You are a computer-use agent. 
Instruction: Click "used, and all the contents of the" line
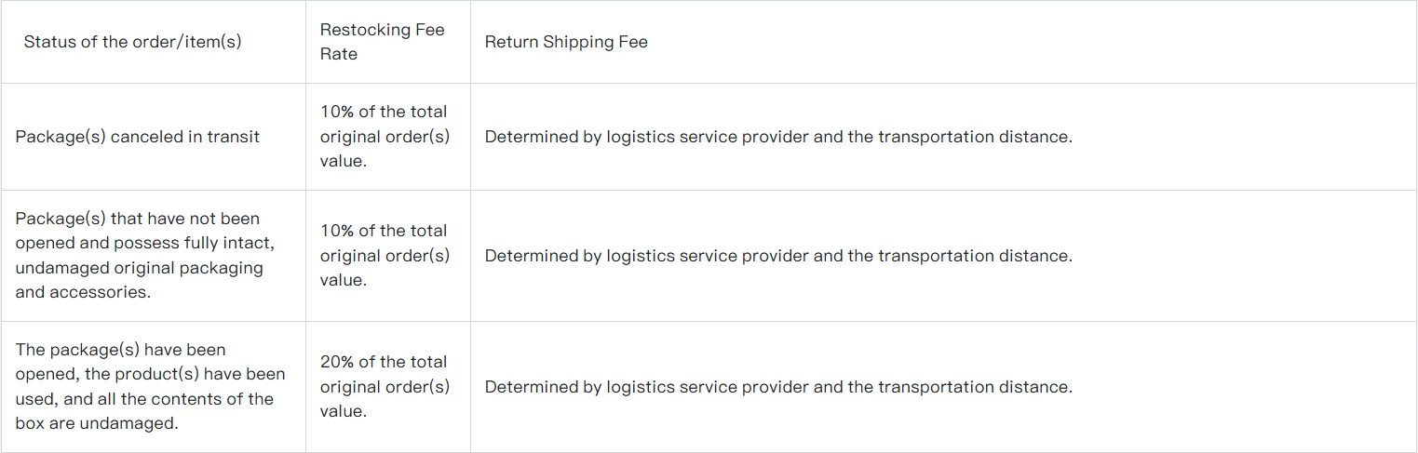pyautogui.click(x=144, y=399)
